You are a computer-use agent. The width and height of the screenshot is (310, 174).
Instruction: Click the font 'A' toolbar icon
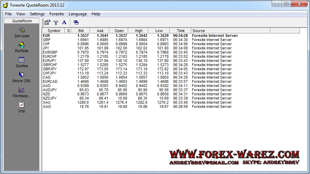pos(64,22)
